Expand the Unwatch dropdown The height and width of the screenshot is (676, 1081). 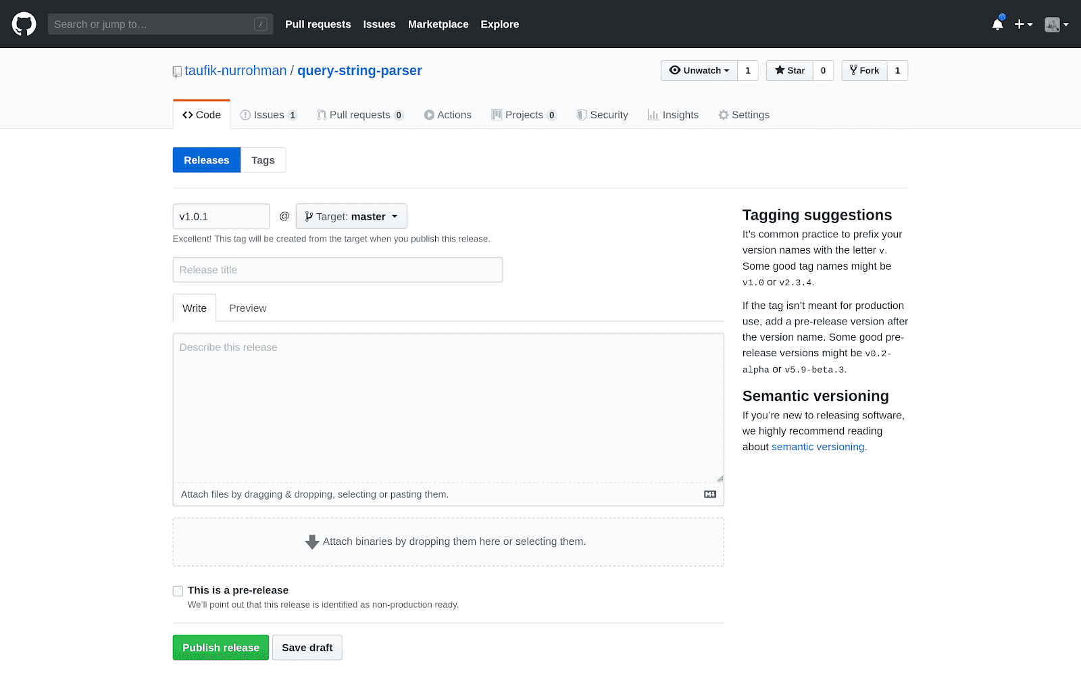tap(699, 70)
